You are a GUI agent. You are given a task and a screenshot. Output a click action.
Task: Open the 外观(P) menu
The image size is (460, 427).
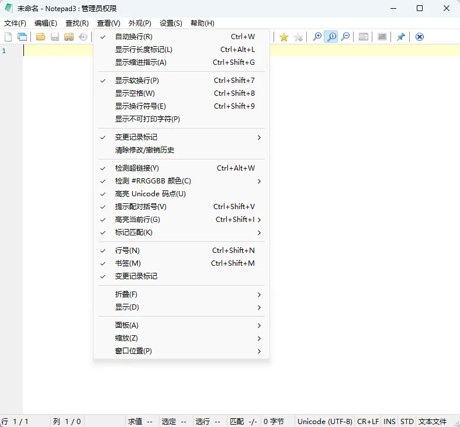click(140, 23)
